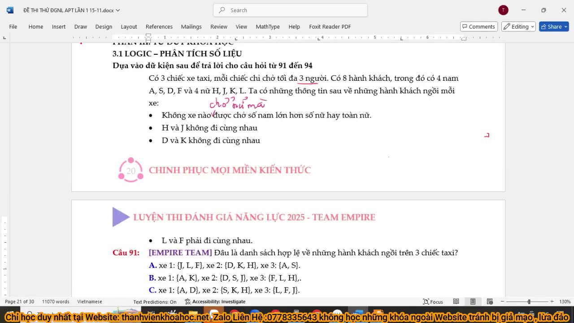Image resolution: width=574 pixels, height=323 pixels.
Task: Toggle Text Predictions: On
Action: tap(155, 301)
